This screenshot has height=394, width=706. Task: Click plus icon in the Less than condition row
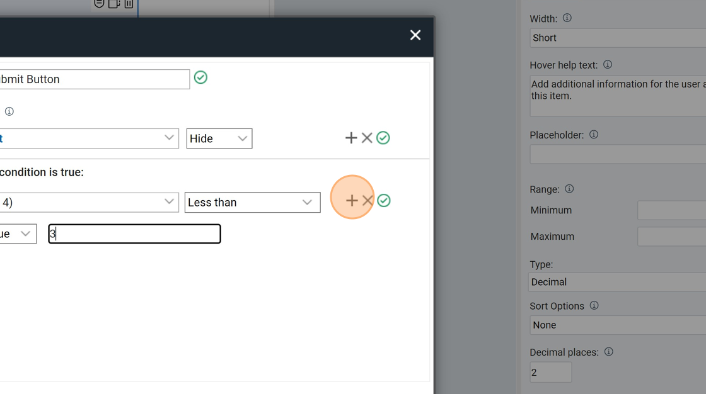coord(352,201)
